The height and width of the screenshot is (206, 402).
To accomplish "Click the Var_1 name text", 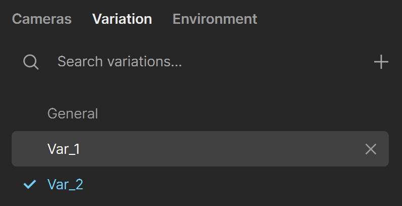I will click(x=64, y=149).
